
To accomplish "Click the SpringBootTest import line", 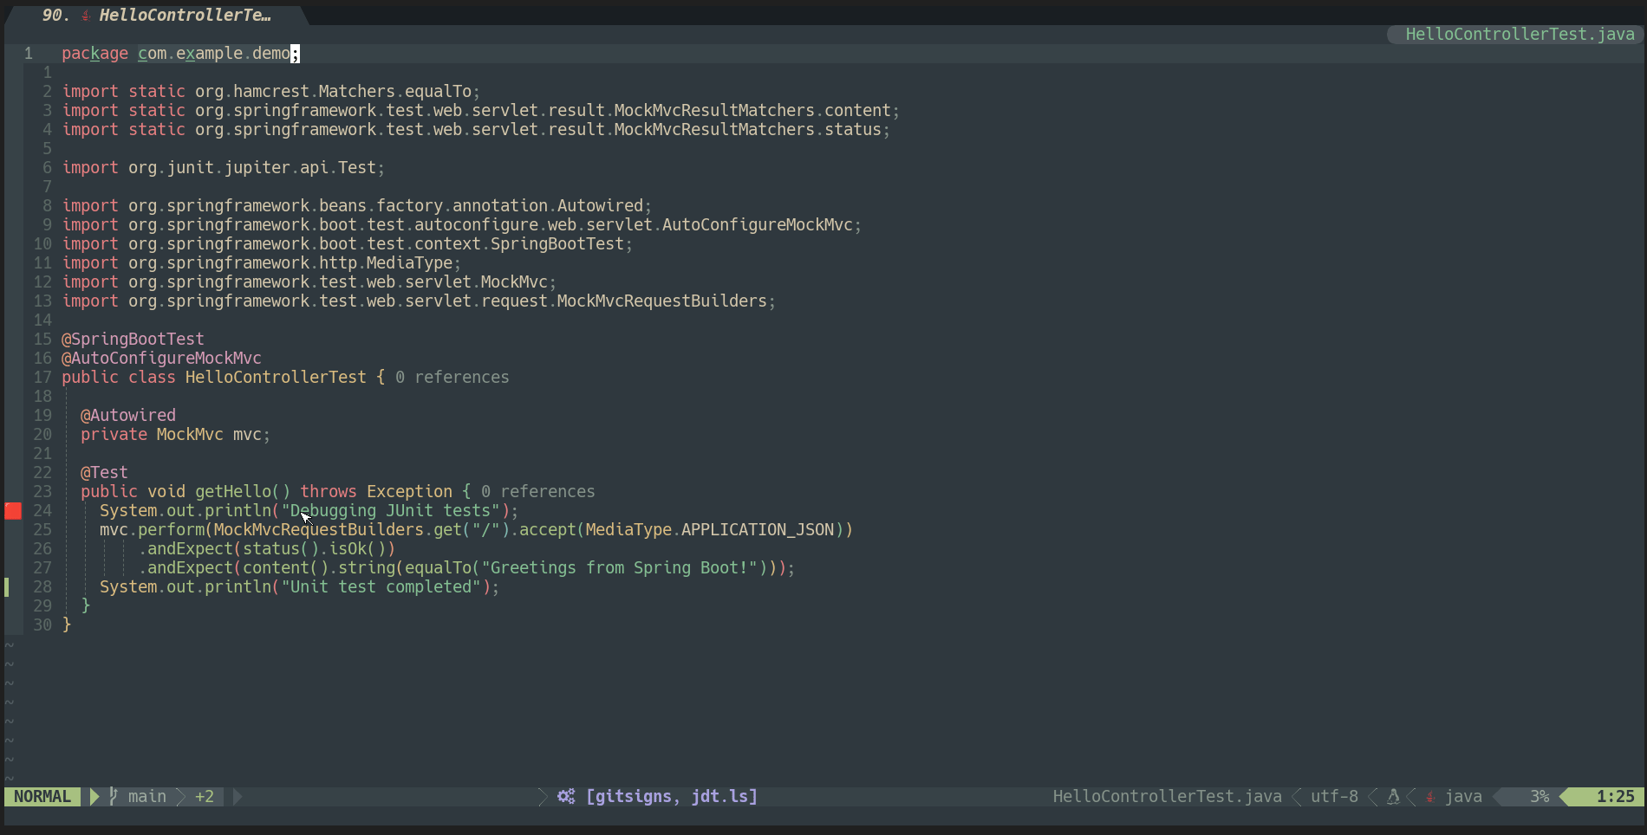I will point(347,243).
